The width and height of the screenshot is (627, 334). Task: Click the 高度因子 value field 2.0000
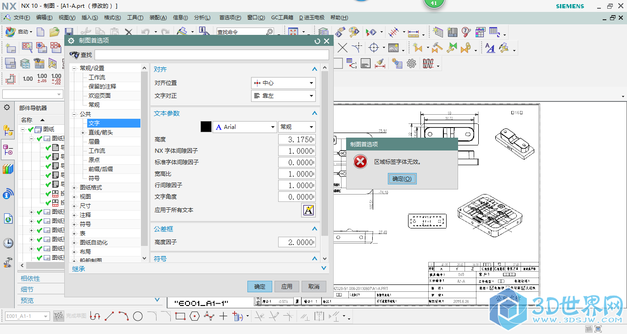(297, 242)
